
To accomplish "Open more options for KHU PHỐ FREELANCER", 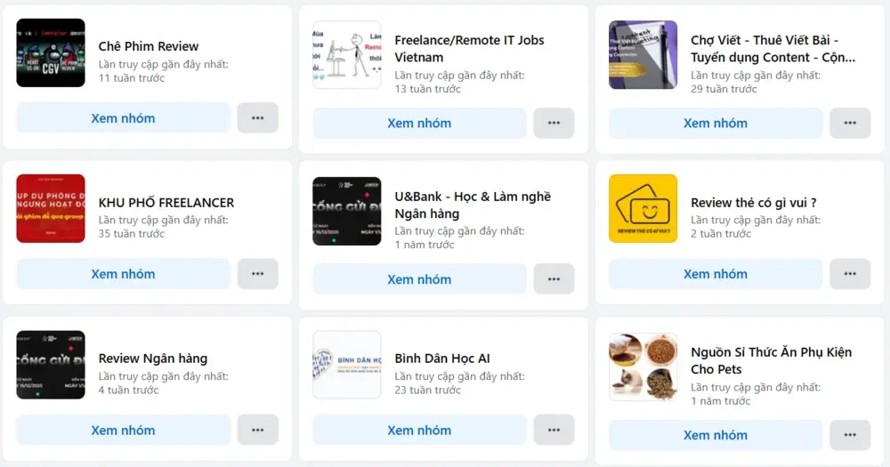I will [x=258, y=274].
